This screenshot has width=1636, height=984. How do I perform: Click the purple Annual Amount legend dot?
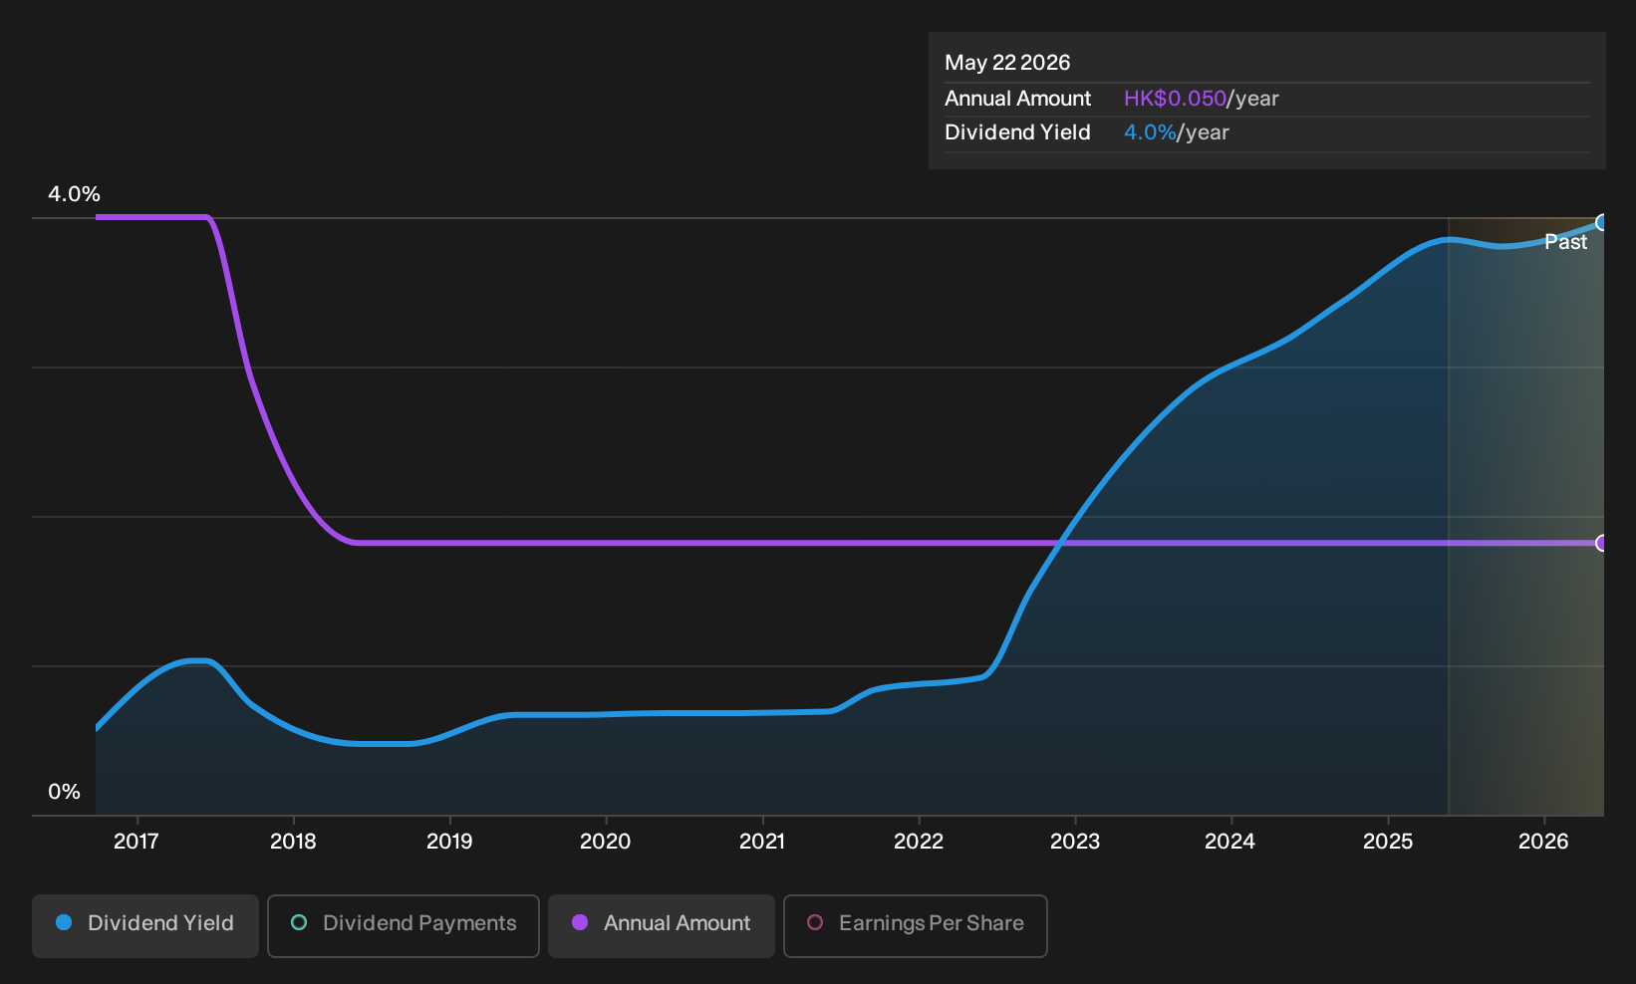580,923
